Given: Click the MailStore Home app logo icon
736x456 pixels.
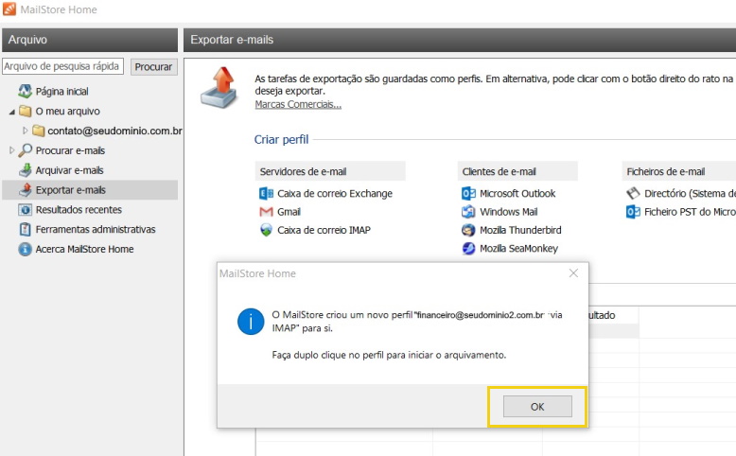Looking at the screenshot, I should pos(9,9).
